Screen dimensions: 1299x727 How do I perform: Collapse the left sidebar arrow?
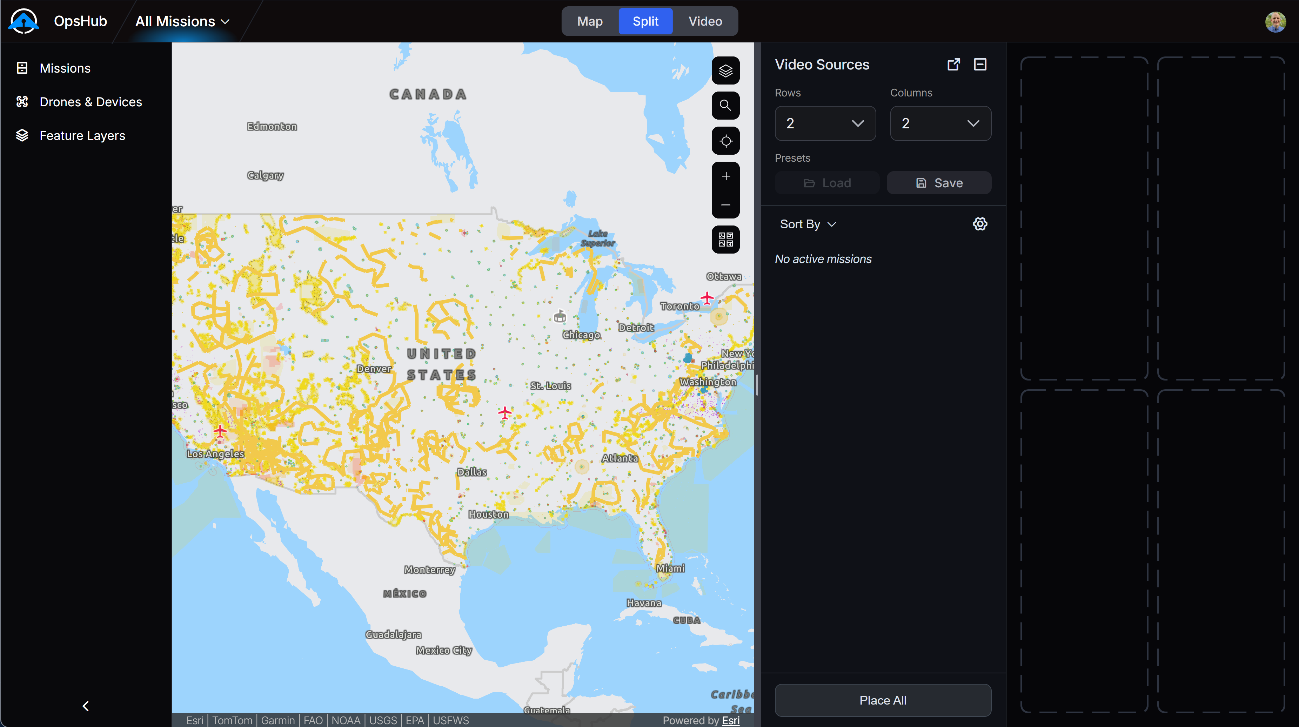[86, 706]
